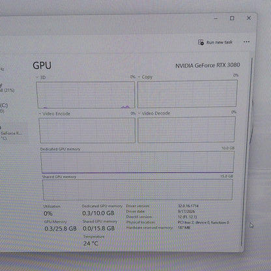Click the Shared GPU memory graph
The width and height of the screenshot is (271, 271).
click(x=137, y=190)
